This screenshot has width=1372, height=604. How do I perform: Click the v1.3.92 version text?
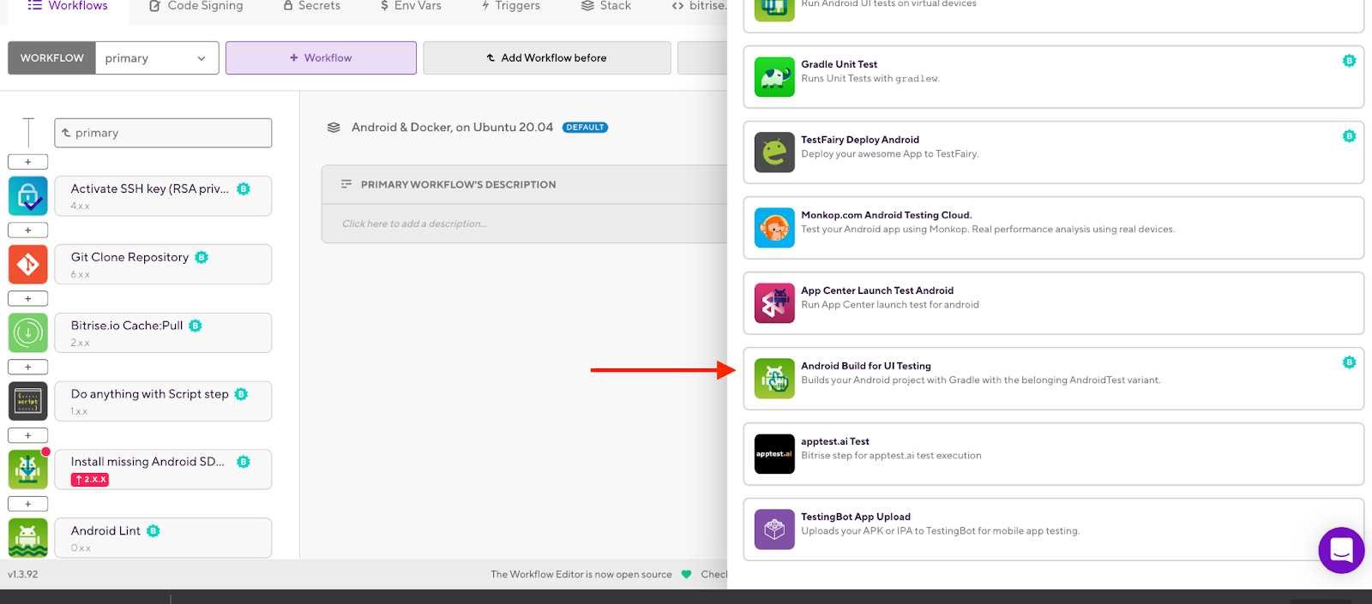[x=23, y=574]
